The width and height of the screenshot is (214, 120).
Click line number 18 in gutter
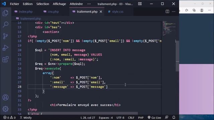19,41
